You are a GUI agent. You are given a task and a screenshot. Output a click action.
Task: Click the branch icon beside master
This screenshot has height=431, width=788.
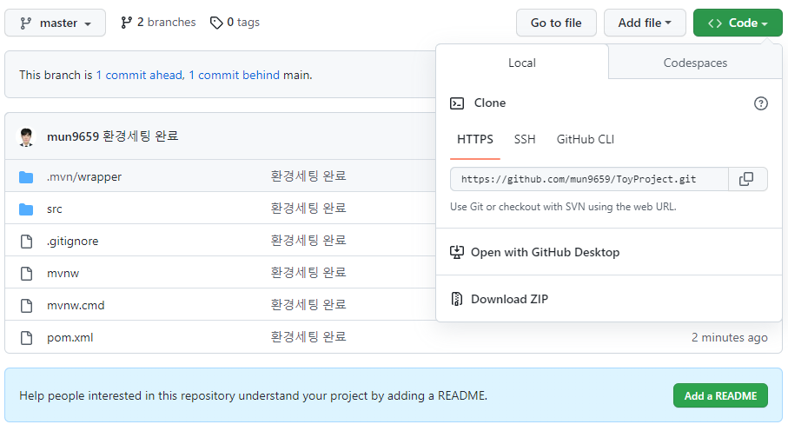(26, 23)
